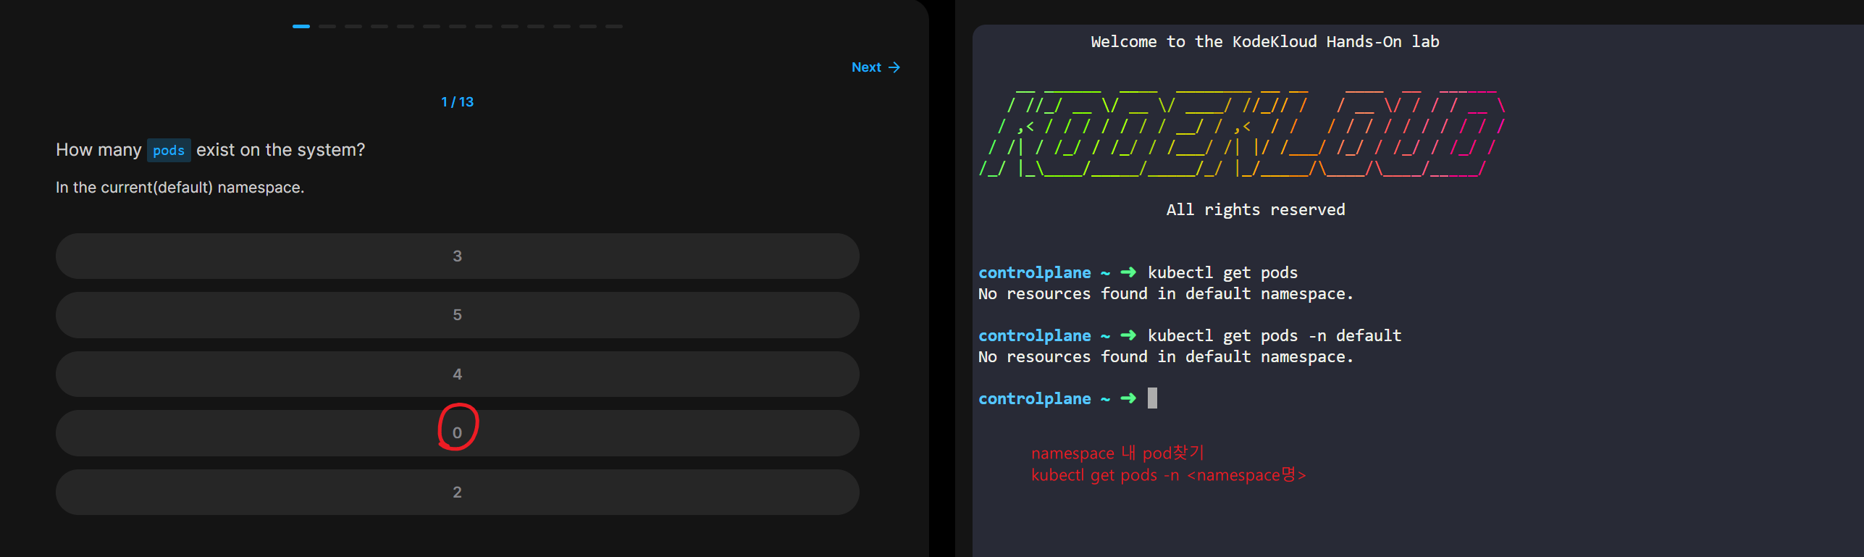Click the first active progress step indicator
This screenshot has width=1864, height=557.
click(x=301, y=26)
